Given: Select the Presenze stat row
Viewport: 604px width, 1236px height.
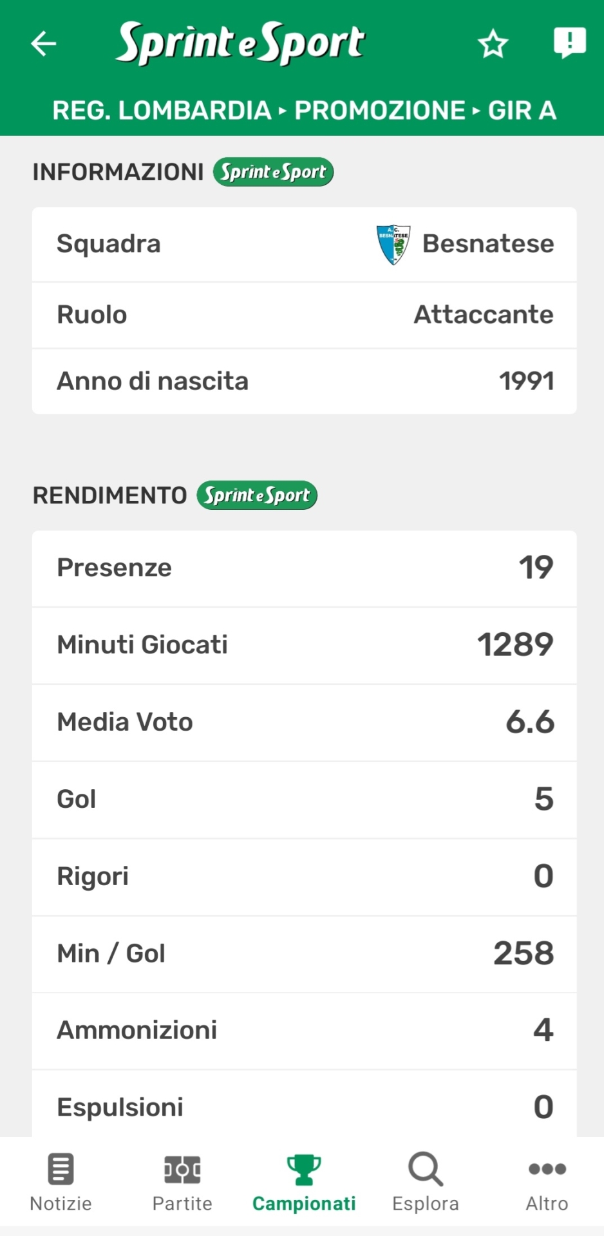Looking at the screenshot, I should point(304,568).
